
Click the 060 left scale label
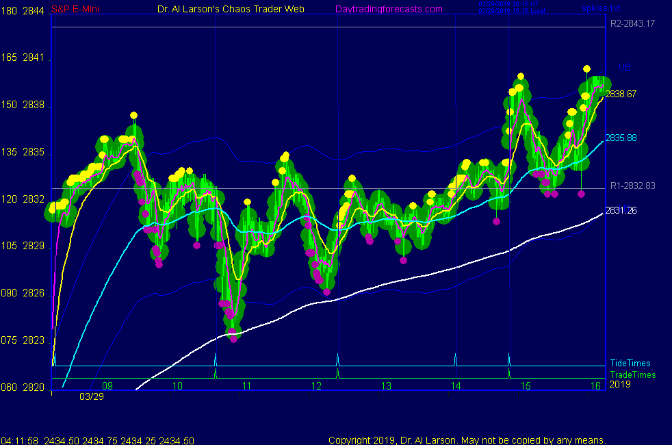point(9,387)
